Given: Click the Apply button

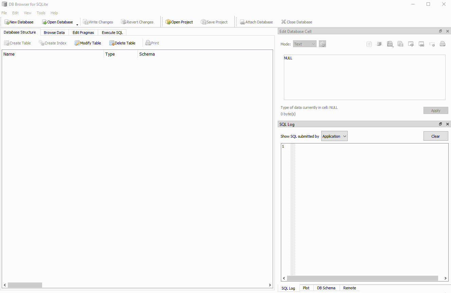Looking at the screenshot, I should [x=436, y=111].
